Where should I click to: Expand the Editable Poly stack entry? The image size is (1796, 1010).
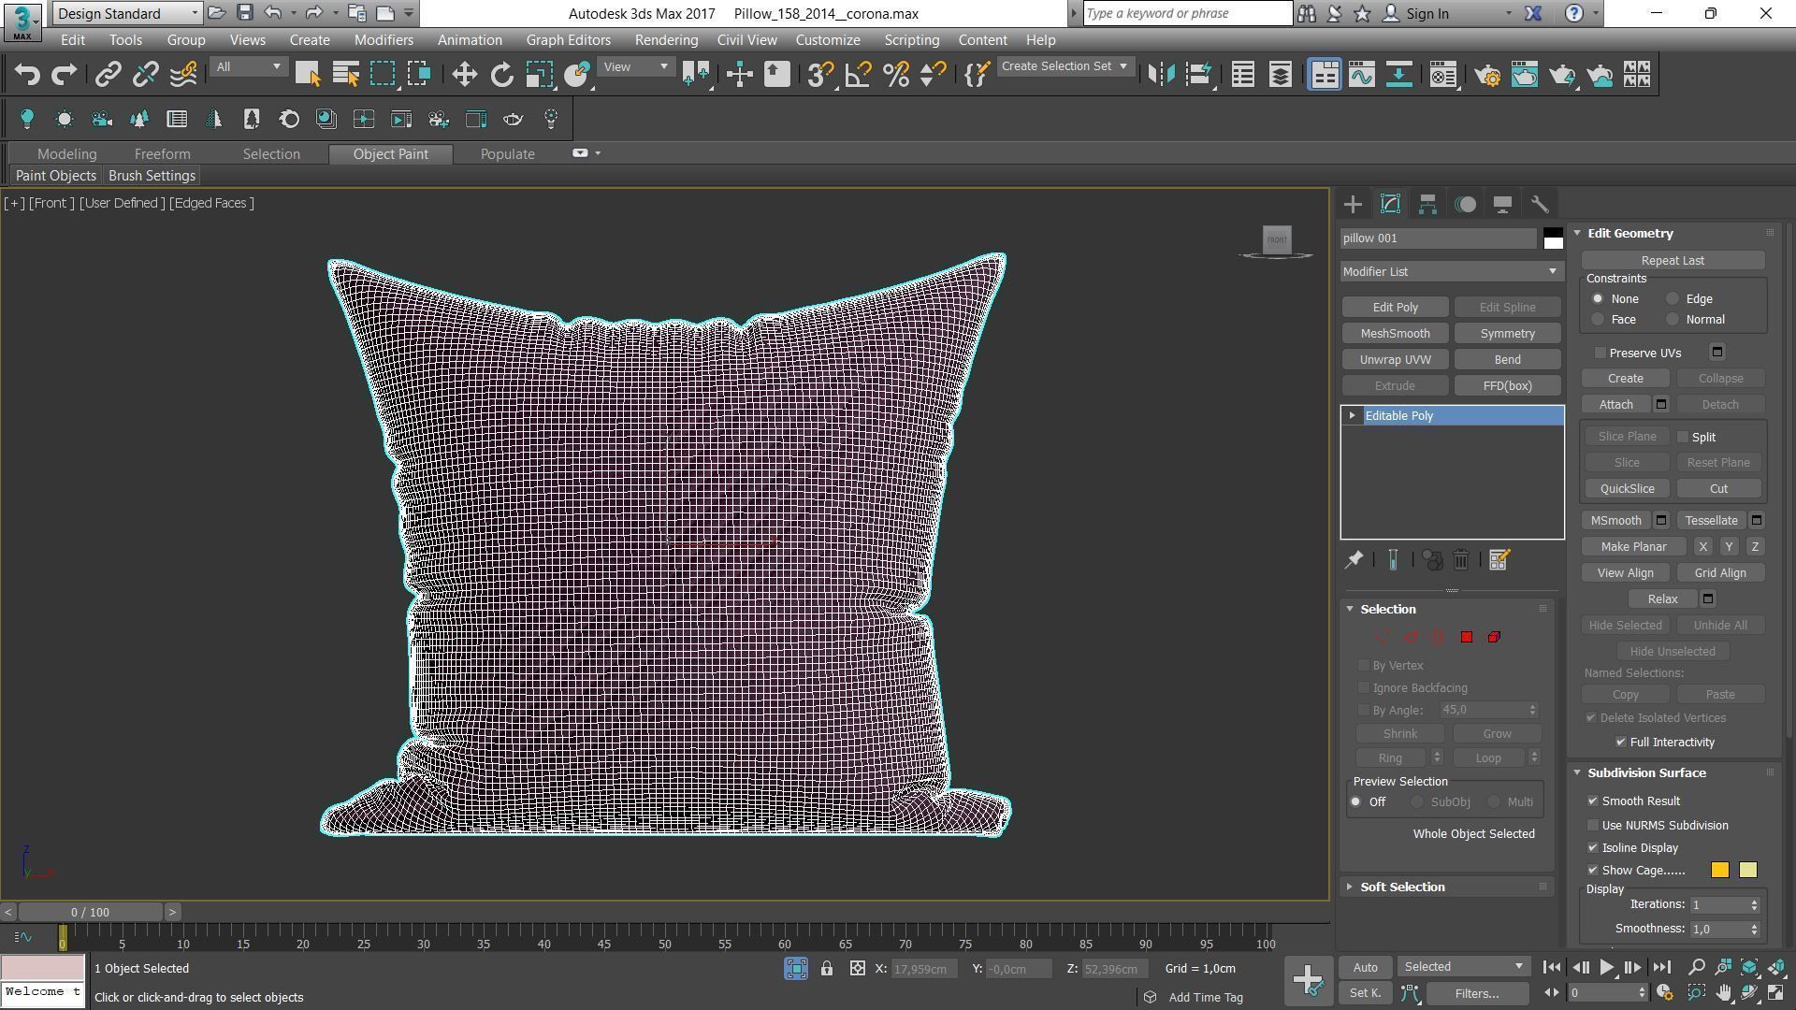1353,415
